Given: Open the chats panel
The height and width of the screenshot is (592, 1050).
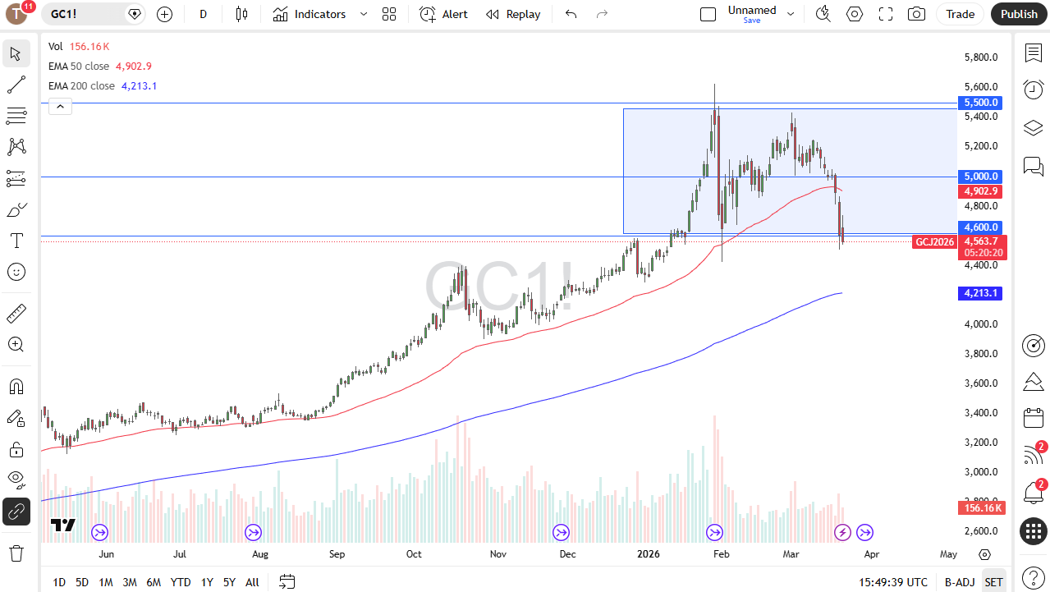Looking at the screenshot, I should pyautogui.click(x=1033, y=165).
